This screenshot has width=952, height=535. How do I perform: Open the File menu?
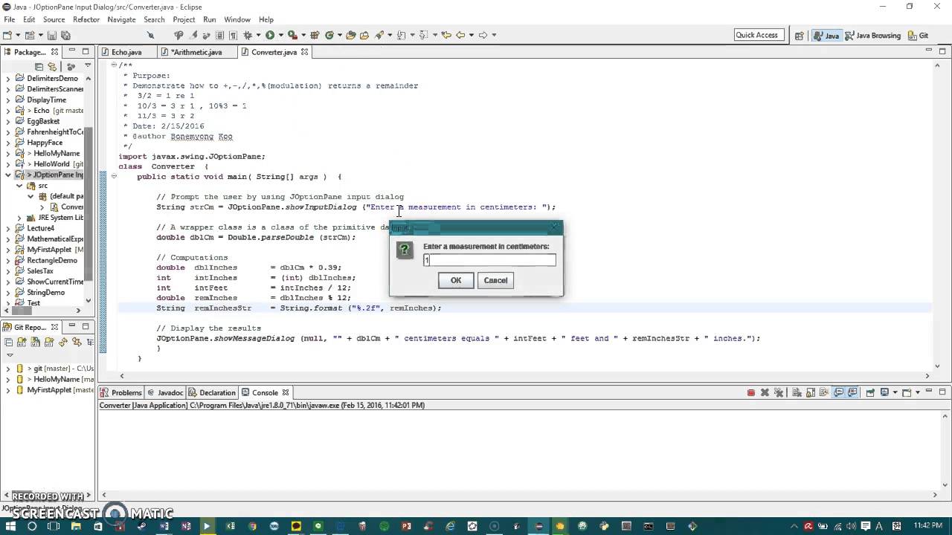tap(10, 19)
